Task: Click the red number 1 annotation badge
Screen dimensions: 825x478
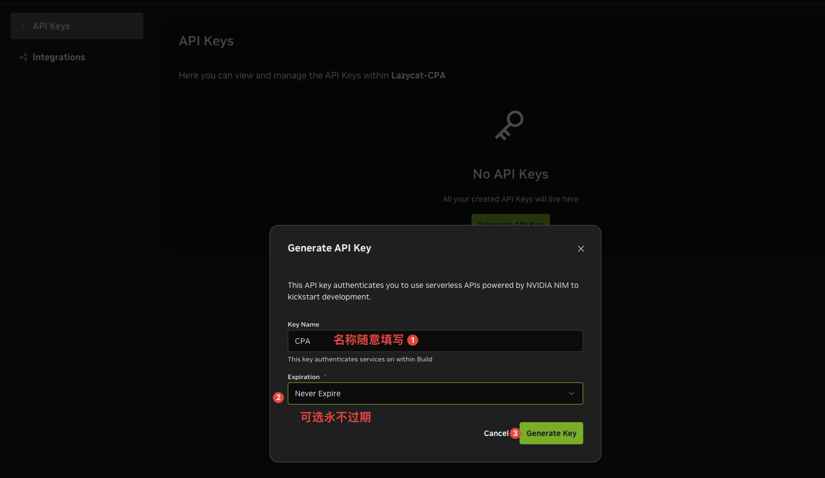Action: 413,340
